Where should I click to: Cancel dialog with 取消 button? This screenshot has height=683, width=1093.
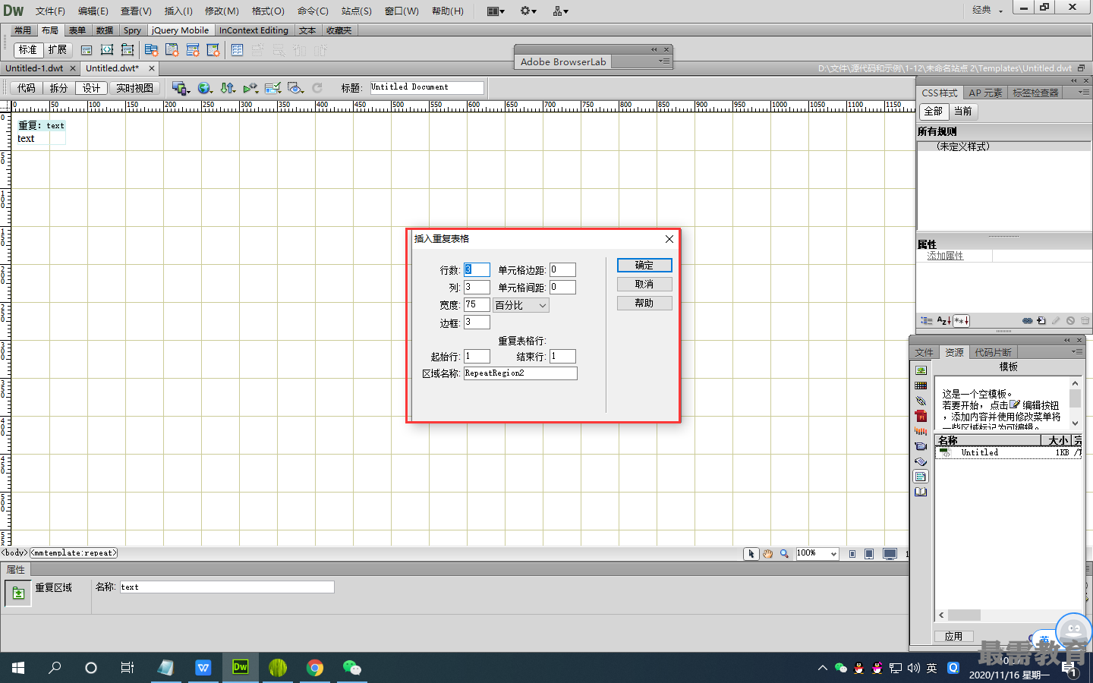pyautogui.click(x=644, y=284)
